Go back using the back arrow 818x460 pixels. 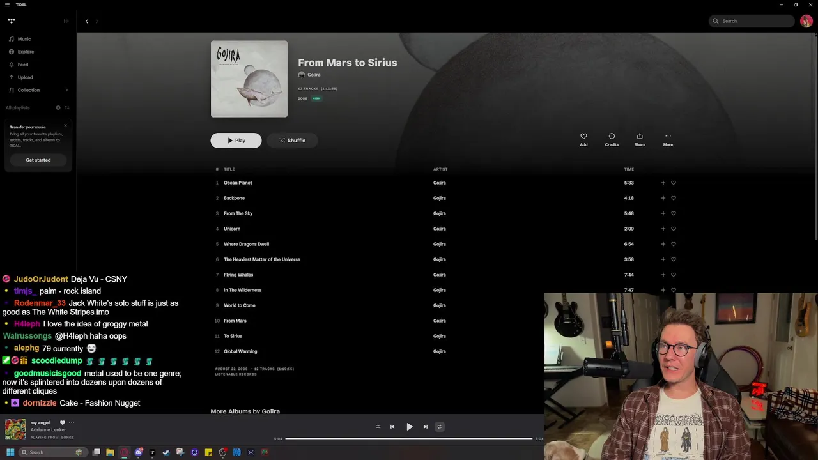tap(87, 21)
